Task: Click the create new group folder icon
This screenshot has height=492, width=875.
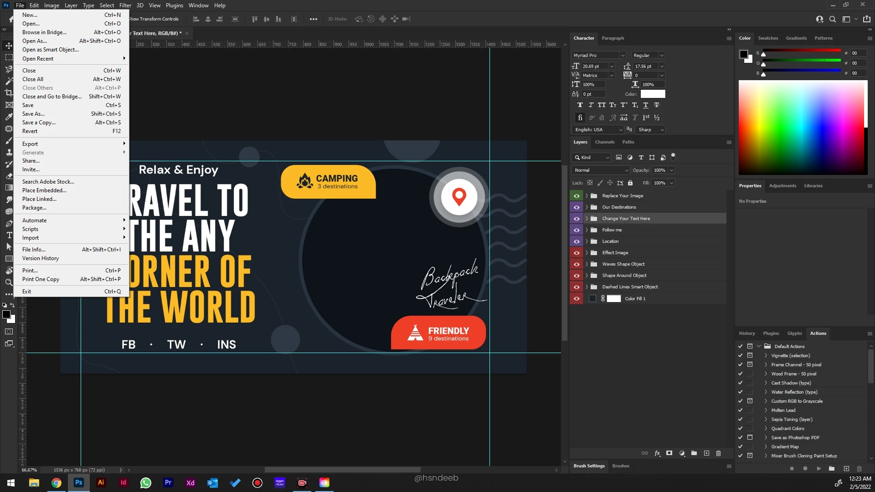Action: click(694, 453)
